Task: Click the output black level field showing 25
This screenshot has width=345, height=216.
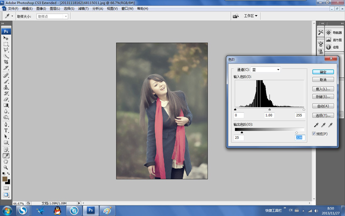Action: pyautogui.click(x=239, y=137)
